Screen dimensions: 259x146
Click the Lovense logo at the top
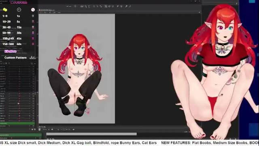click(19, 2)
